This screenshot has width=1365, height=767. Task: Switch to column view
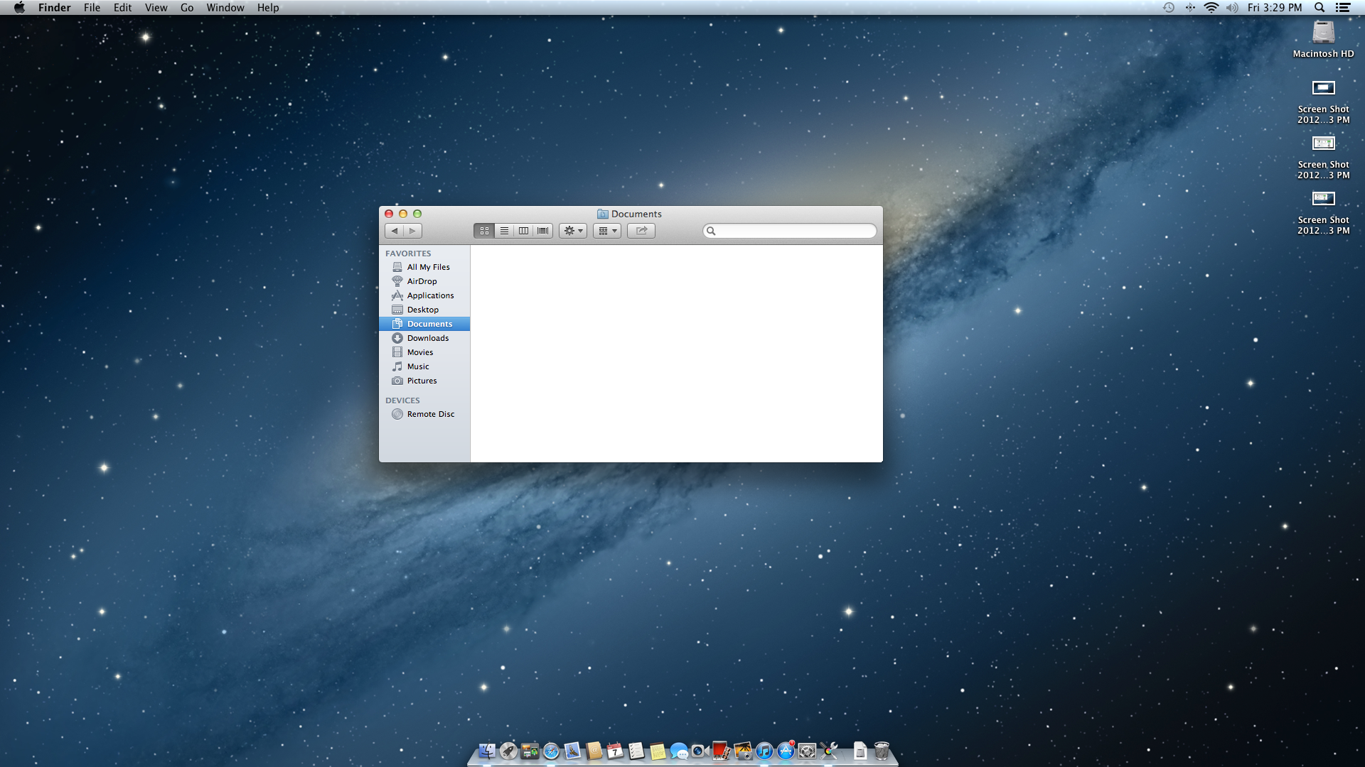tap(523, 231)
